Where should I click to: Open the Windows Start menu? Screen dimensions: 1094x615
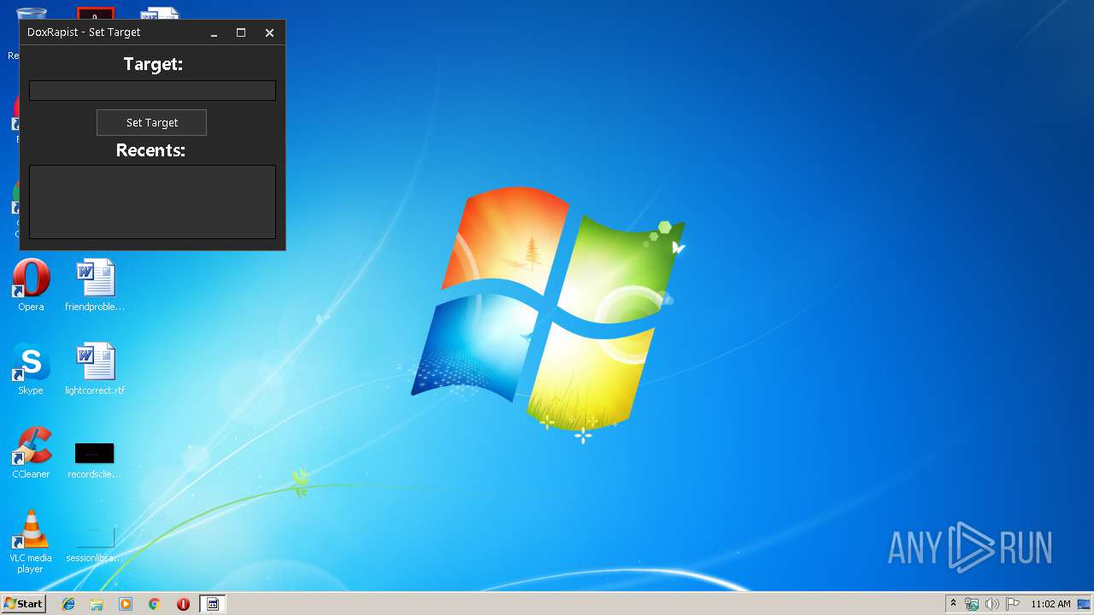point(23,604)
